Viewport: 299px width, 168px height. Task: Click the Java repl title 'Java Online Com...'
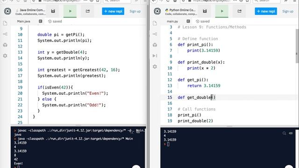(32, 10)
